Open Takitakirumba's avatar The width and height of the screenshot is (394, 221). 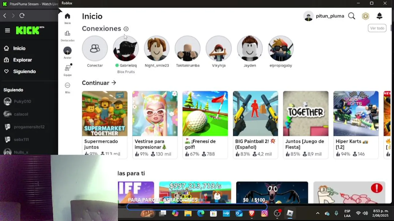click(187, 48)
